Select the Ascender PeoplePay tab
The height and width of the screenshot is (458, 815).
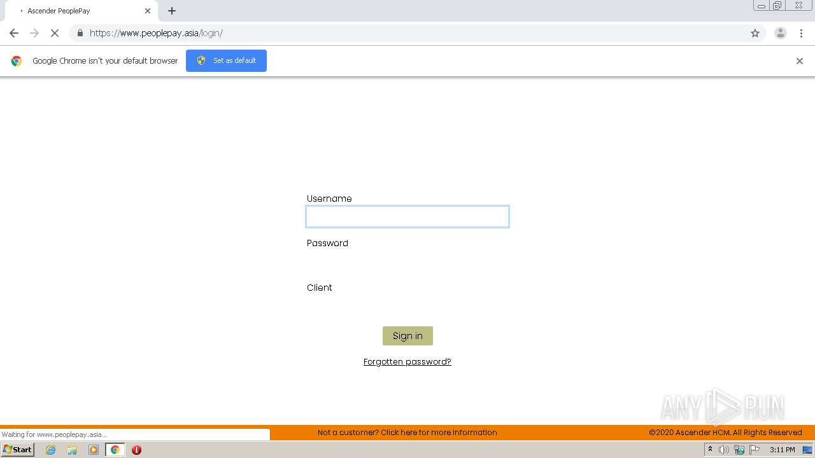[81, 11]
